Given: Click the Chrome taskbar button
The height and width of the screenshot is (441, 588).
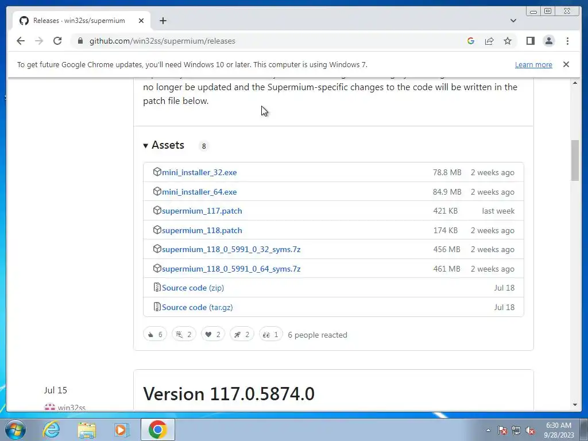Looking at the screenshot, I should pos(157,430).
